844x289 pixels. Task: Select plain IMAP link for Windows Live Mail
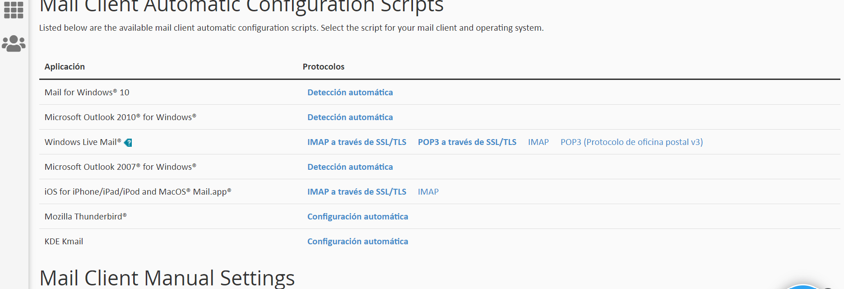pos(538,142)
